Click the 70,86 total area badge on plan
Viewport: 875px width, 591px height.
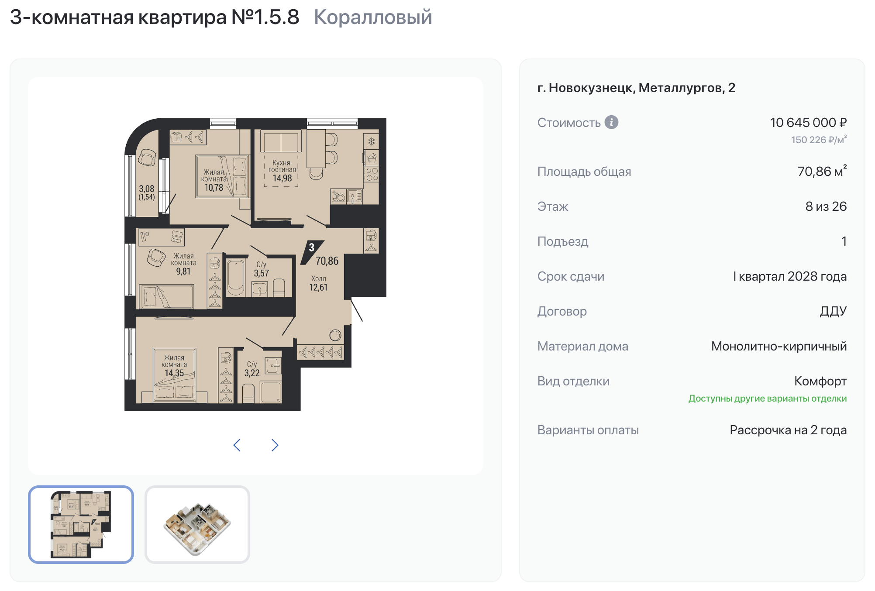pos(327,261)
